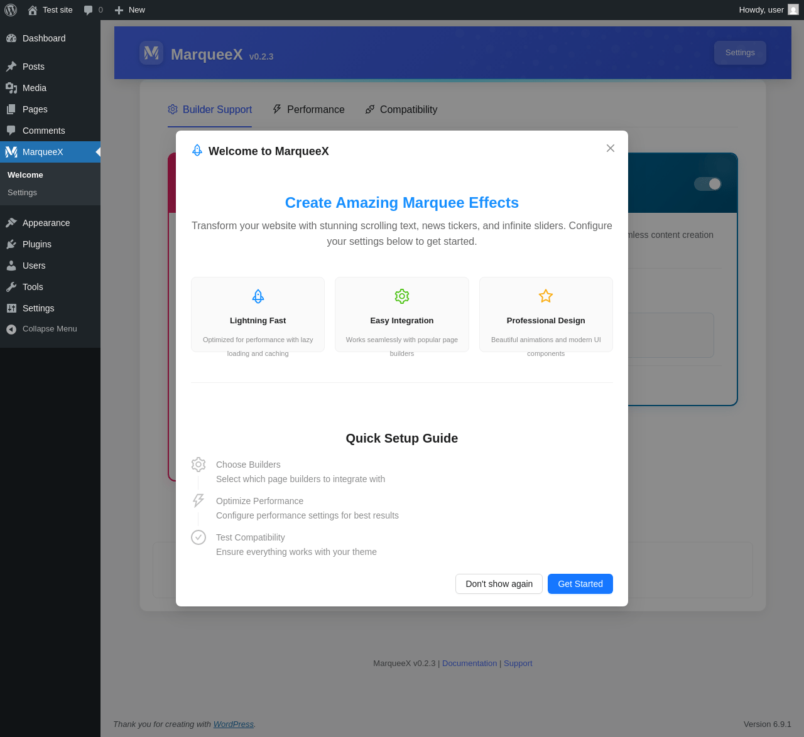Toggle the switch on the blue builder card

pos(708,184)
